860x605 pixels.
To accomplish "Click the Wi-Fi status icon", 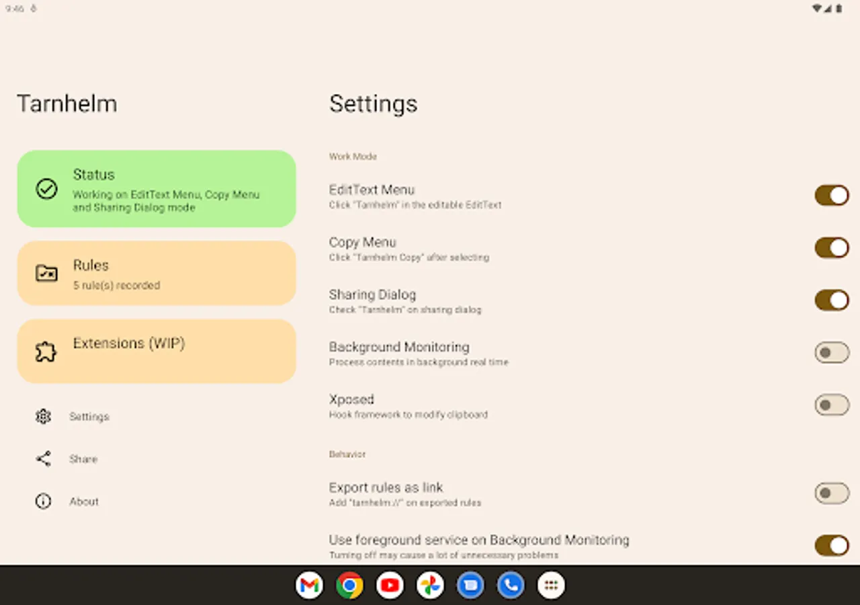I will click(817, 9).
